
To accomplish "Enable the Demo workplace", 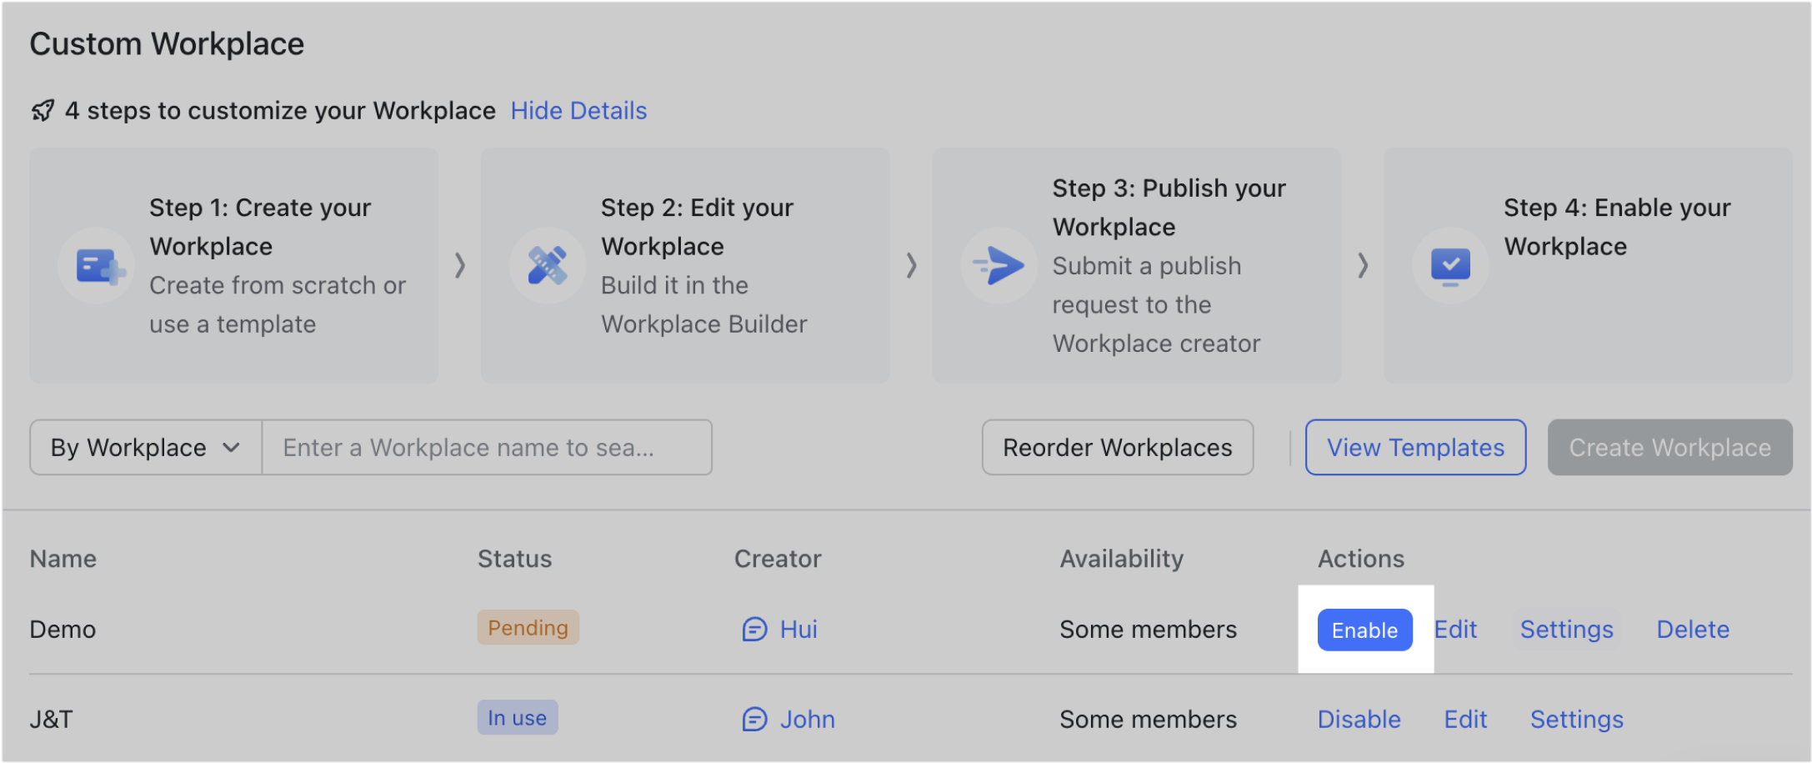I will (1364, 630).
